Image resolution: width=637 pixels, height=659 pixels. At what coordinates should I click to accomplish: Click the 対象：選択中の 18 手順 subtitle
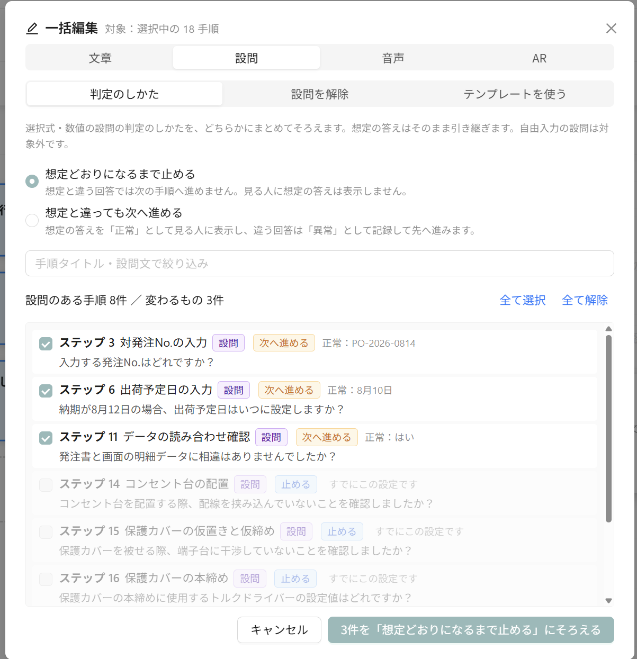[162, 29]
